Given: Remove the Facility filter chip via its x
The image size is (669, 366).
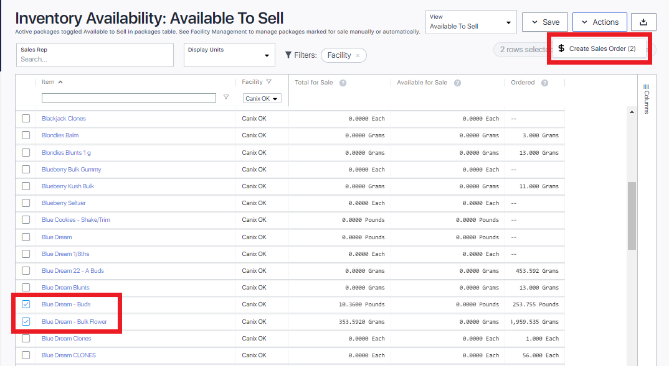Looking at the screenshot, I should click(358, 56).
